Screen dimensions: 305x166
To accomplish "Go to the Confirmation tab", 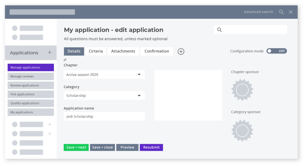I will 157,51.
